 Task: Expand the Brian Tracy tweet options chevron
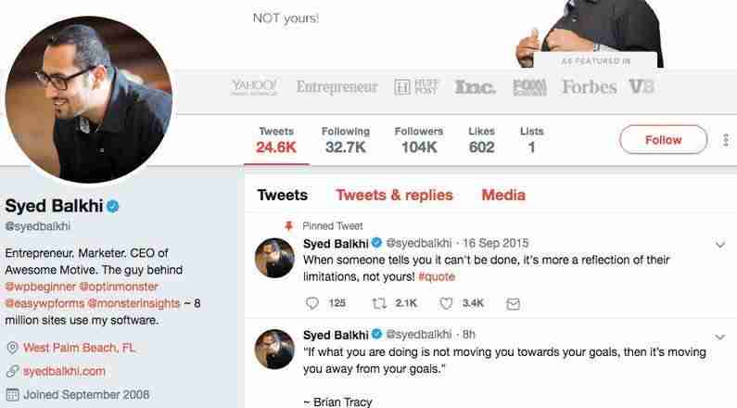point(720,336)
